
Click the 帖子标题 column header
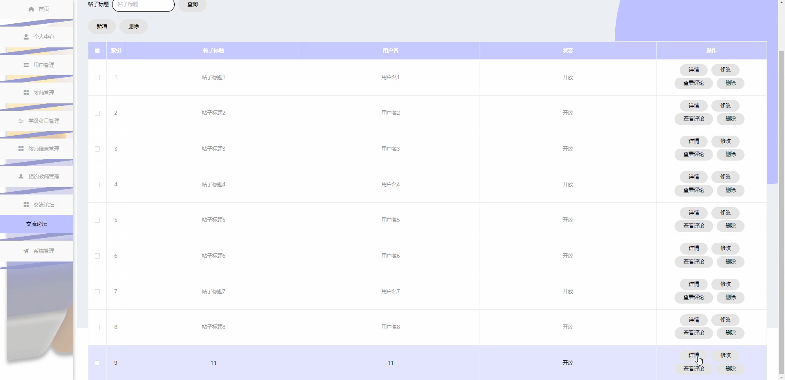(214, 51)
